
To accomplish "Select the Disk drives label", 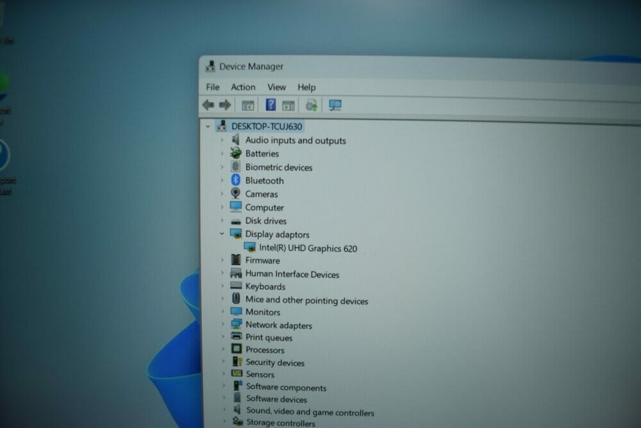I will pyautogui.click(x=266, y=221).
